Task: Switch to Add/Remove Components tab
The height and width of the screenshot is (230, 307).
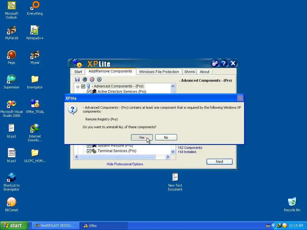Action: coord(110,71)
